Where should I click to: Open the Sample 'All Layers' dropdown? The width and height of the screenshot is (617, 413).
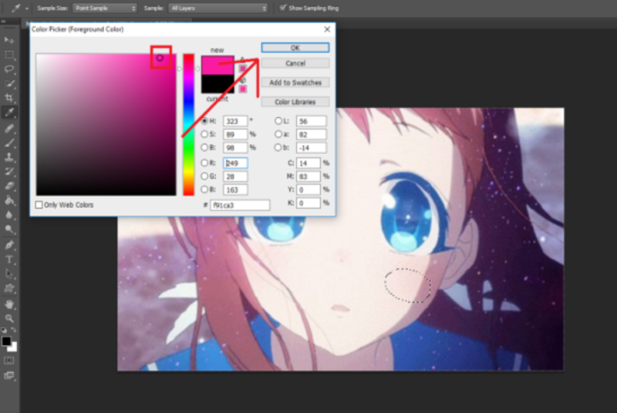pos(218,8)
